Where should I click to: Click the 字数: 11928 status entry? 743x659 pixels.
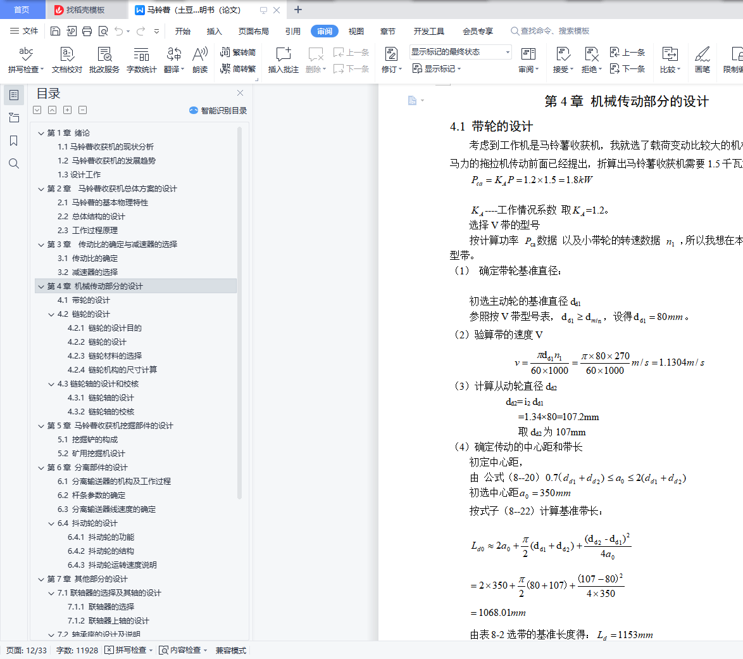77,651
